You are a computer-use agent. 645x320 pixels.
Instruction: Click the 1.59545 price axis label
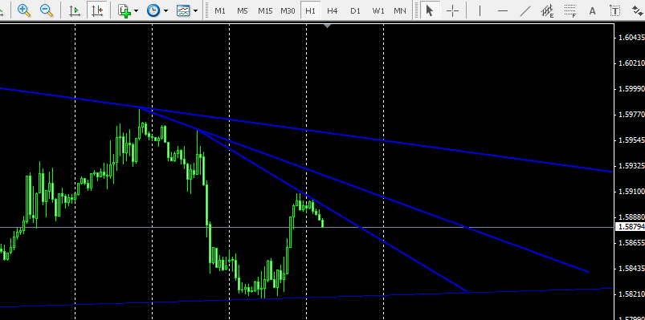click(x=631, y=140)
